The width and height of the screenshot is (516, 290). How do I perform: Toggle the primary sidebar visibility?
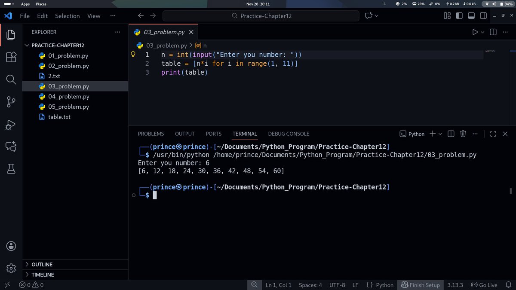coord(459,15)
